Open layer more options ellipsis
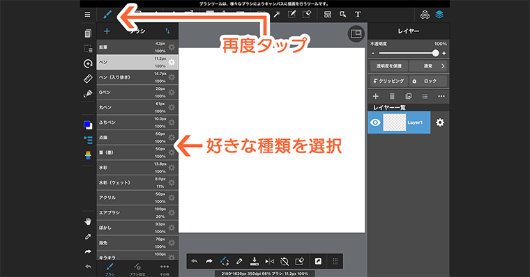 pyautogui.click(x=441, y=96)
